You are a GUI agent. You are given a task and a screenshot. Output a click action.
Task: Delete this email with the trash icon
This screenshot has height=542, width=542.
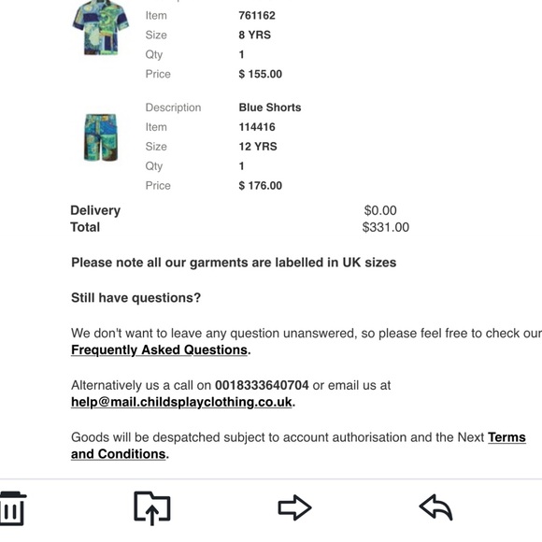(12, 507)
